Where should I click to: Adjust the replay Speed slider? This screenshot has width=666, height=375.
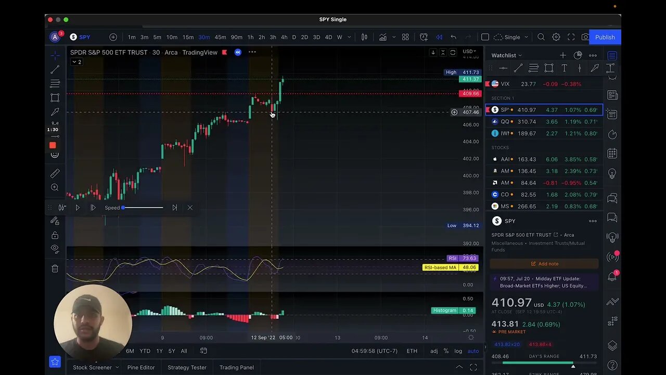tap(142, 208)
